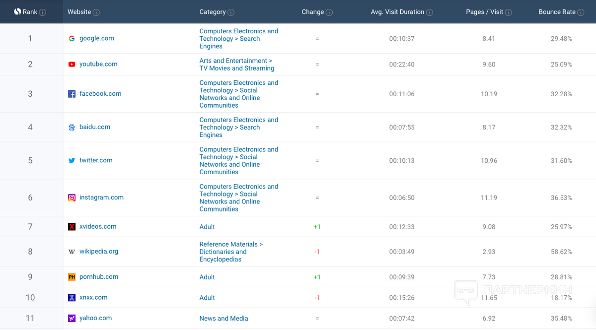Click the SimilarWeb logo icon beside Rank

(x=17, y=12)
